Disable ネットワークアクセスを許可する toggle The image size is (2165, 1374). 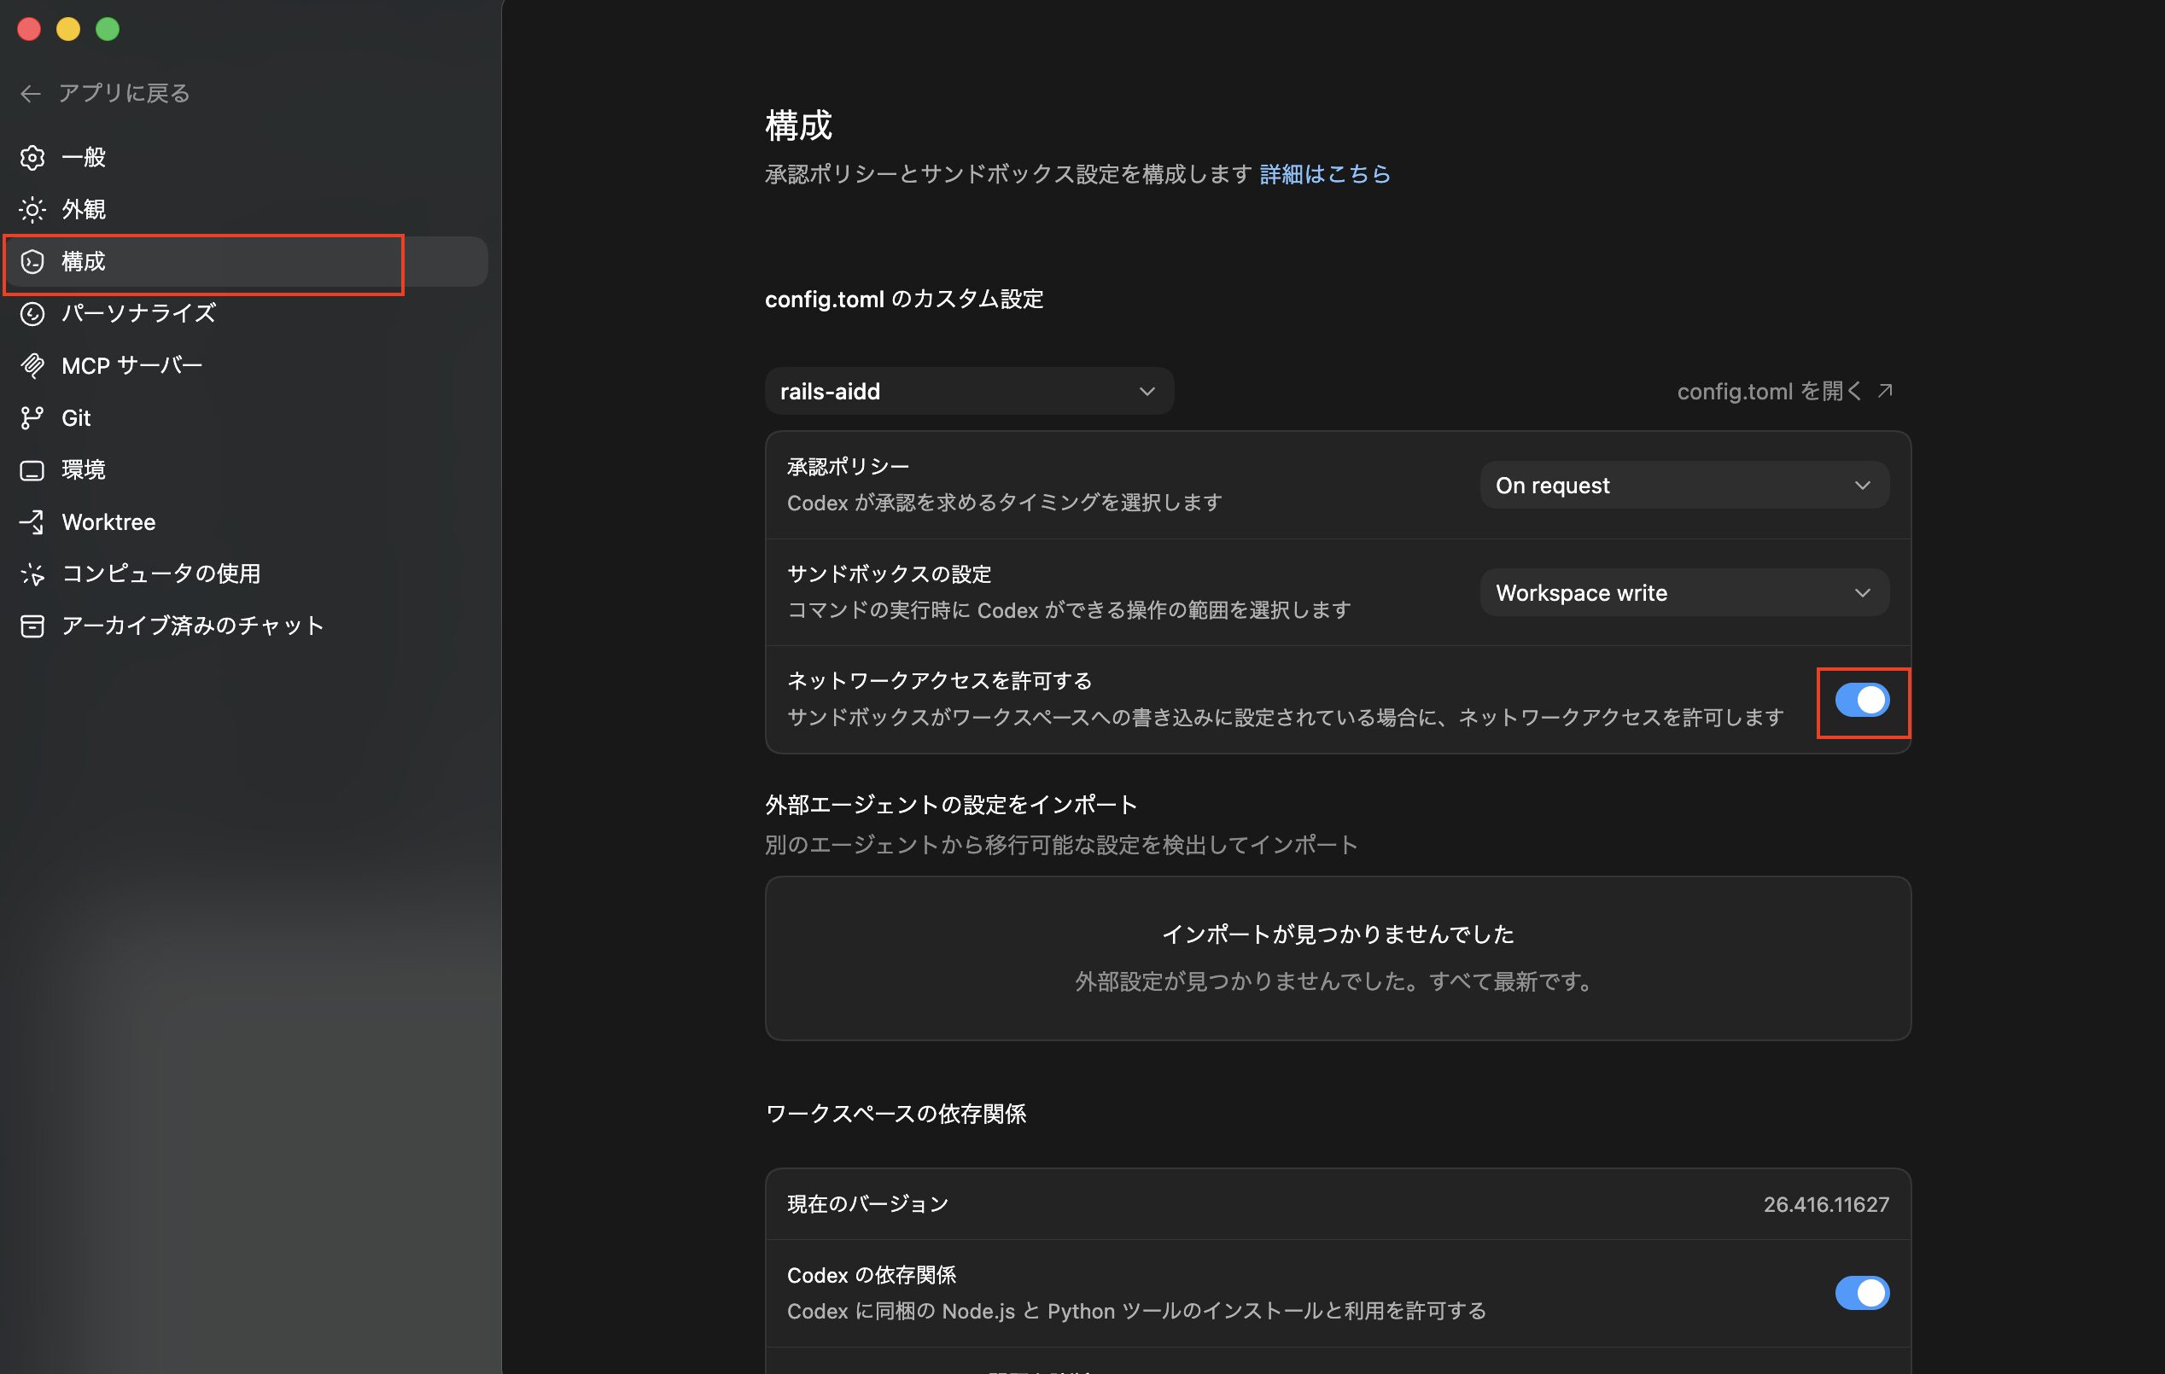1861,700
